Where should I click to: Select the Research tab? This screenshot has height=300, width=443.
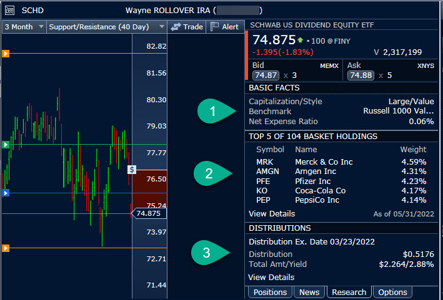(x=349, y=292)
